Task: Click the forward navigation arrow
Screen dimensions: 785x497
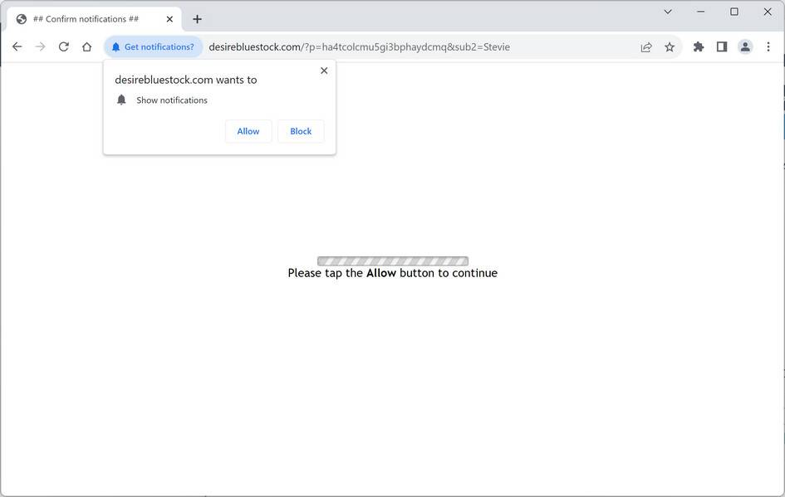Action: pyautogui.click(x=40, y=46)
